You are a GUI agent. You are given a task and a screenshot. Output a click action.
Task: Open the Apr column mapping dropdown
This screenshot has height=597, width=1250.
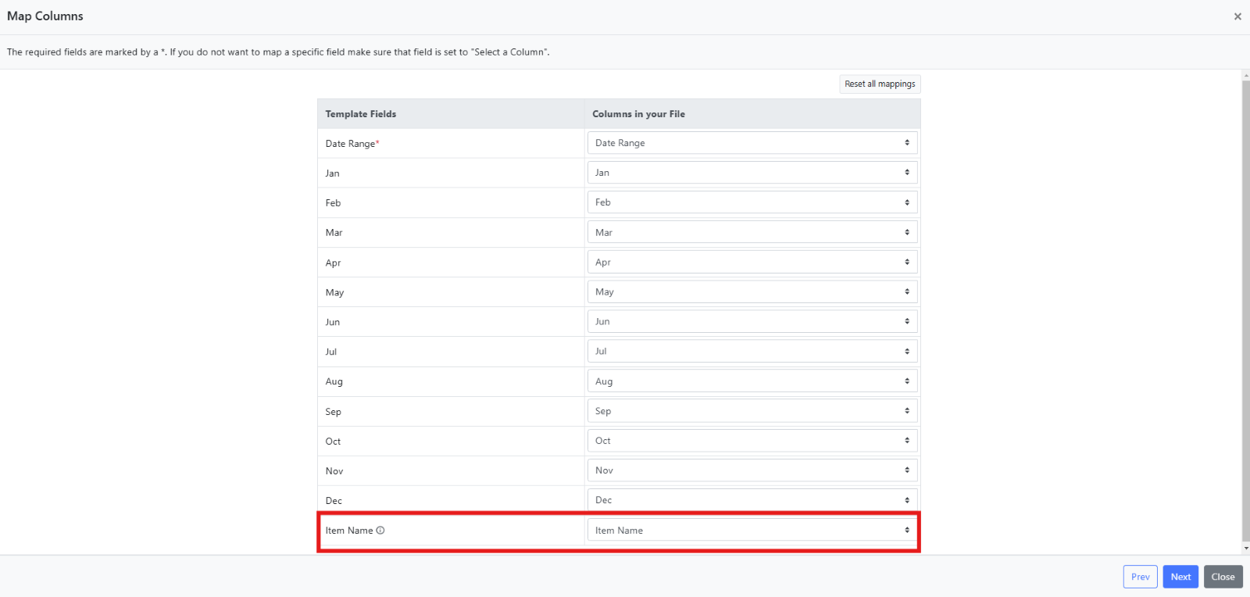(x=752, y=262)
